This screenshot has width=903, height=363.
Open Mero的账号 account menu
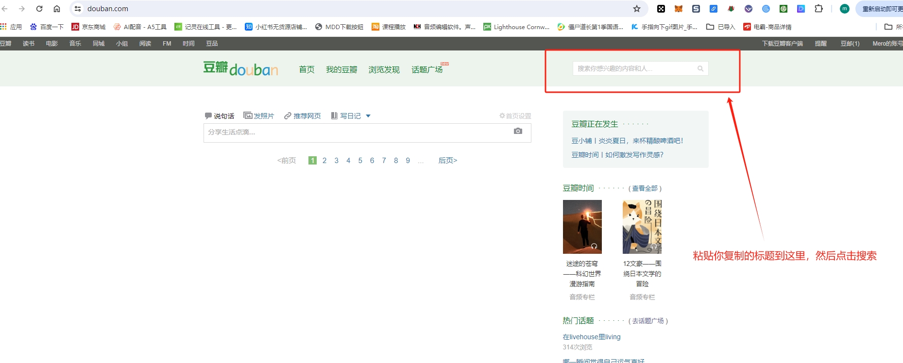(887, 44)
